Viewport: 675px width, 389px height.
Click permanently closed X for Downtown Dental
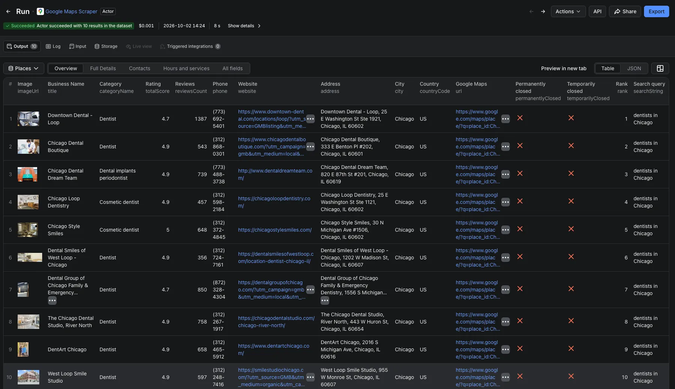click(520, 118)
